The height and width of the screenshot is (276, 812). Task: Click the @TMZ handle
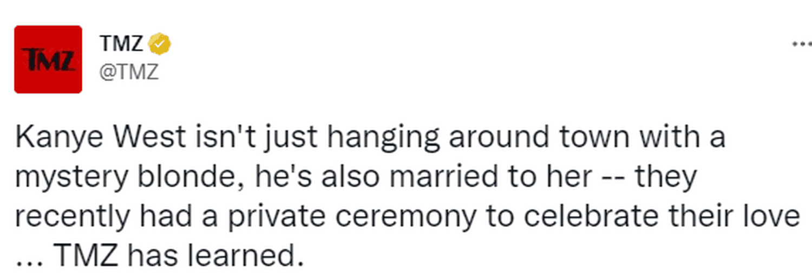point(129,72)
